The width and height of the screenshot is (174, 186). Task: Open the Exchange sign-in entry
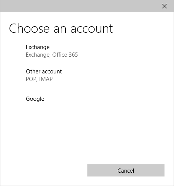[x=87, y=51]
